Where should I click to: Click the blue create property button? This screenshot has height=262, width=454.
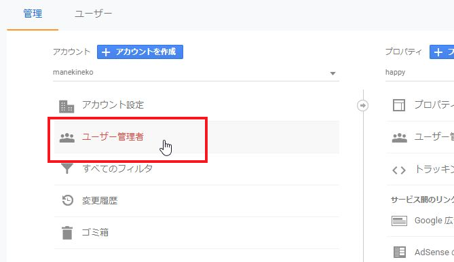point(442,52)
